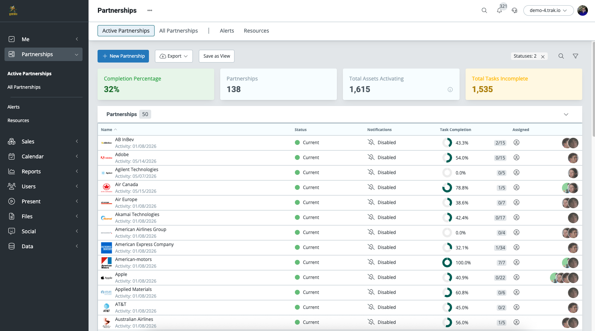Click the Reports sidebar icon

(12, 171)
